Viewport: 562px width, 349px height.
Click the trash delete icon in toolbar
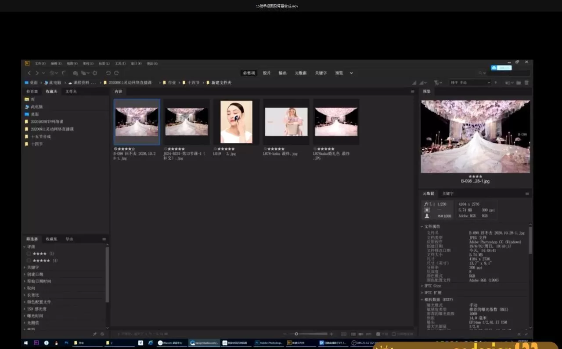[x=526, y=83]
